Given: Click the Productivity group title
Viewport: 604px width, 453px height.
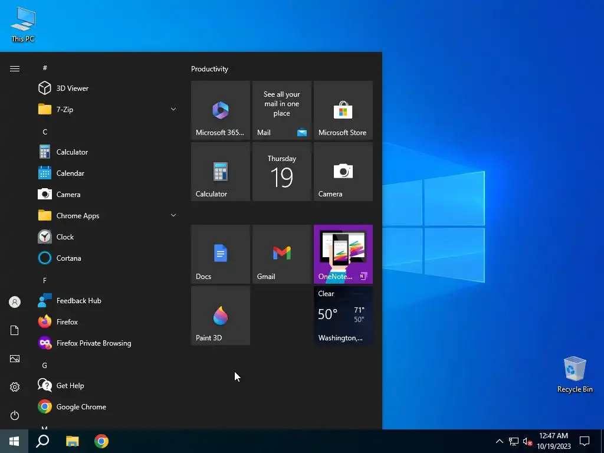Looking at the screenshot, I should pos(209,69).
